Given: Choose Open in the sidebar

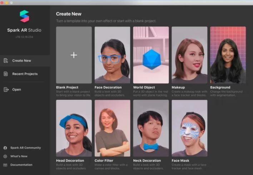Looking at the screenshot, I should tap(16, 89).
